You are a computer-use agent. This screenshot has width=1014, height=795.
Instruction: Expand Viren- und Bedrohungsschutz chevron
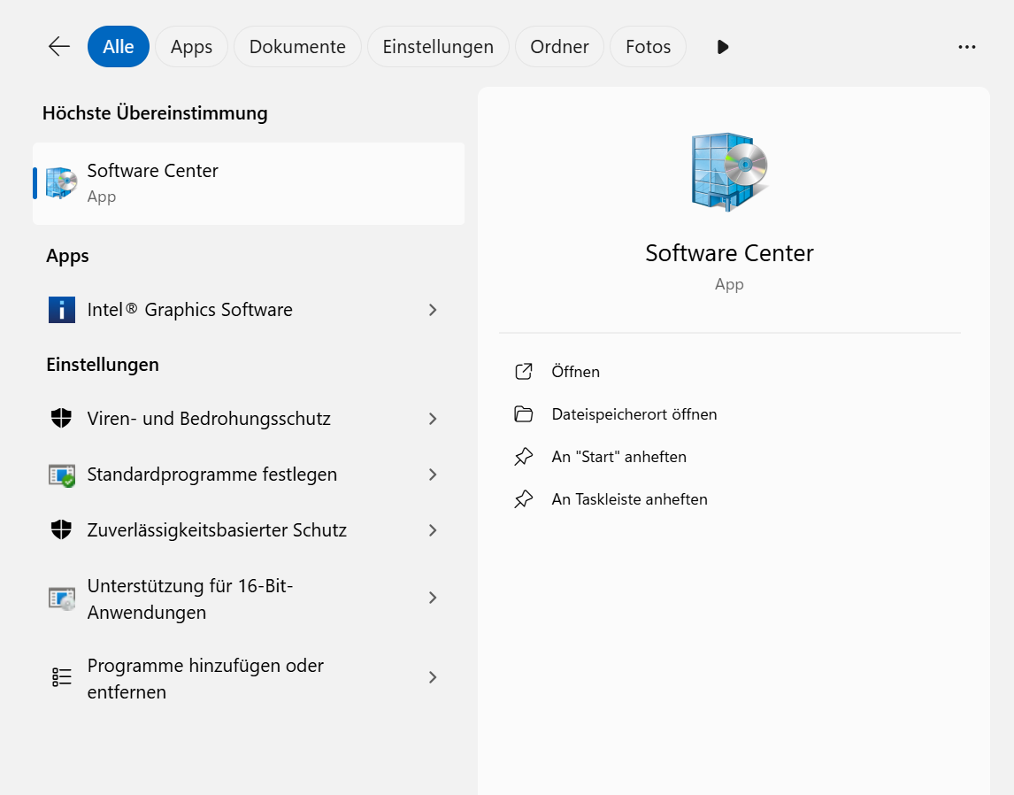[x=433, y=419]
